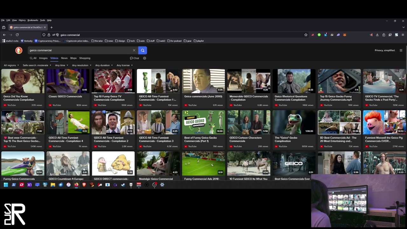This screenshot has width=407, height=229.
Task: Switch to the Maps search tab
Action: (73, 58)
